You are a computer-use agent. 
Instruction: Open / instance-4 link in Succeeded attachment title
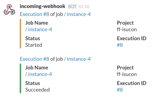point(77,59)
